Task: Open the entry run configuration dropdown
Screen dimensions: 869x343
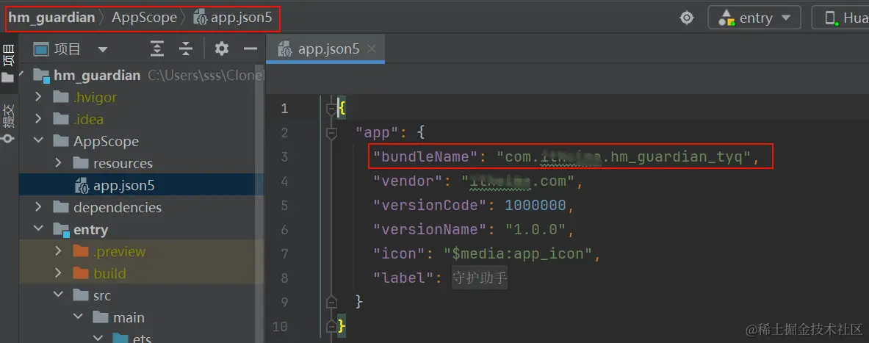Action: [754, 18]
